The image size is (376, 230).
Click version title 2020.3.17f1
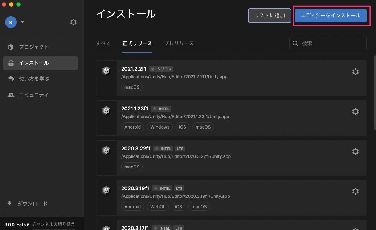tap(135, 227)
